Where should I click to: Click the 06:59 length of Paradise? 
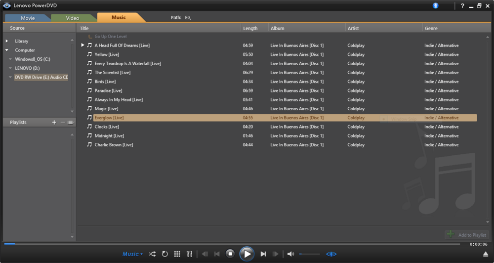[247, 90]
